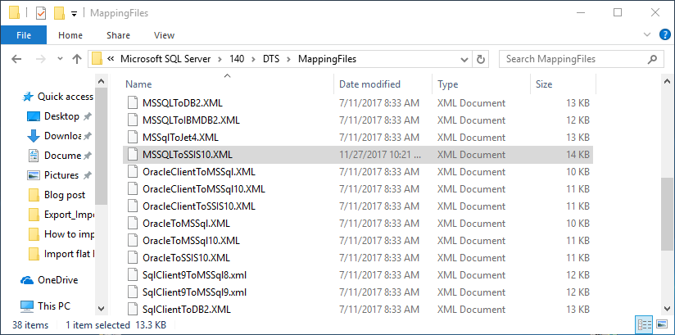675x335 pixels.
Task: Switch to details view layout
Action: tap(645, 325)
